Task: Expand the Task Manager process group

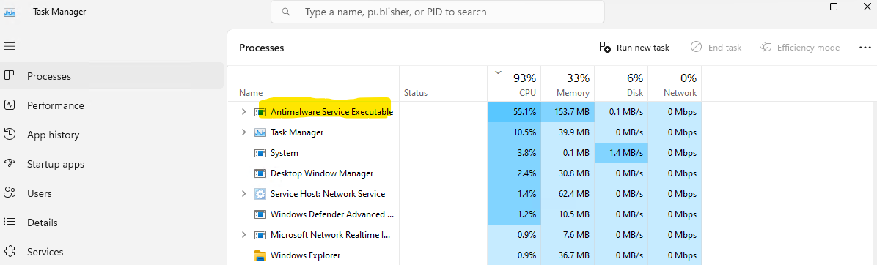Action: [x=243, y=132]
